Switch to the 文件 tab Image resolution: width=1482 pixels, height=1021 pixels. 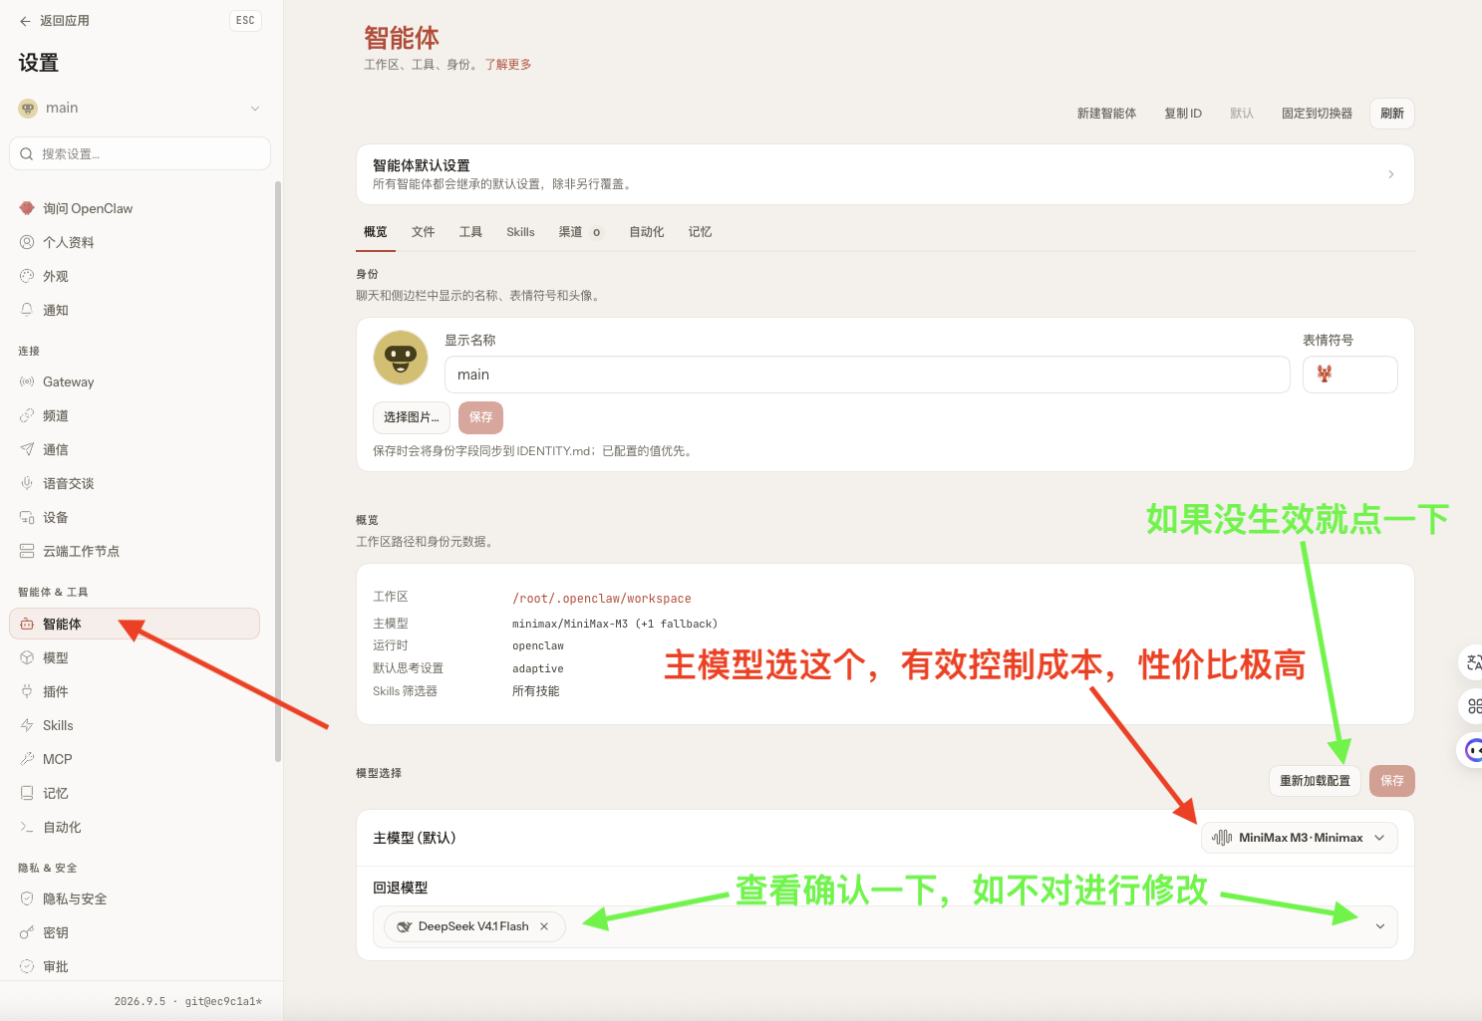pyautogui.click(x=424, y=232)
